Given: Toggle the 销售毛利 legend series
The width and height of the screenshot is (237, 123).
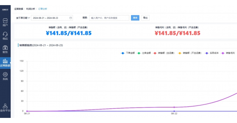Looking at the screenshot, I should coord(228,53).
